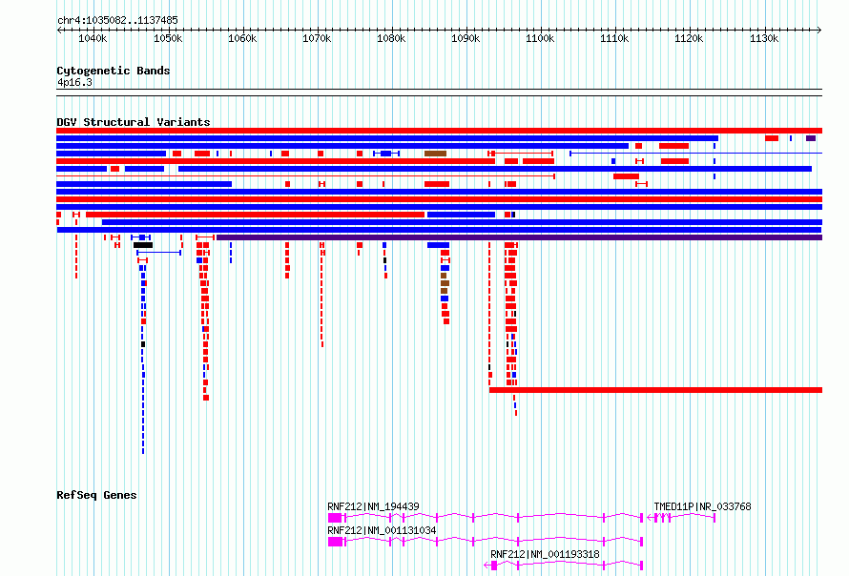Click the 1110k ruler tick label

tap(614, 39)
